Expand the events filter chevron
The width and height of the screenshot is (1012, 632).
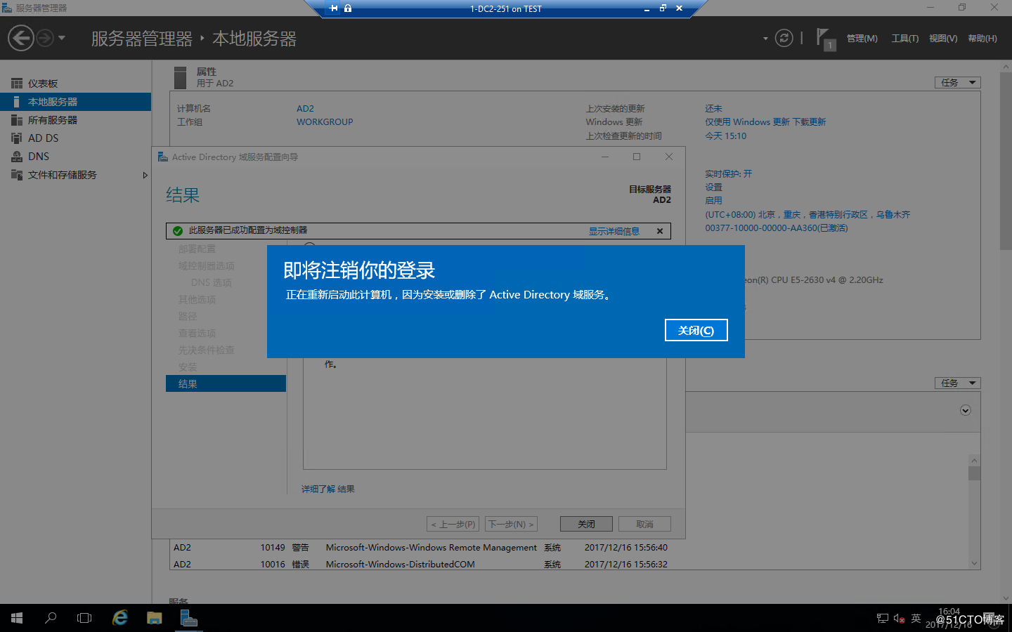[x=966, y=410]
